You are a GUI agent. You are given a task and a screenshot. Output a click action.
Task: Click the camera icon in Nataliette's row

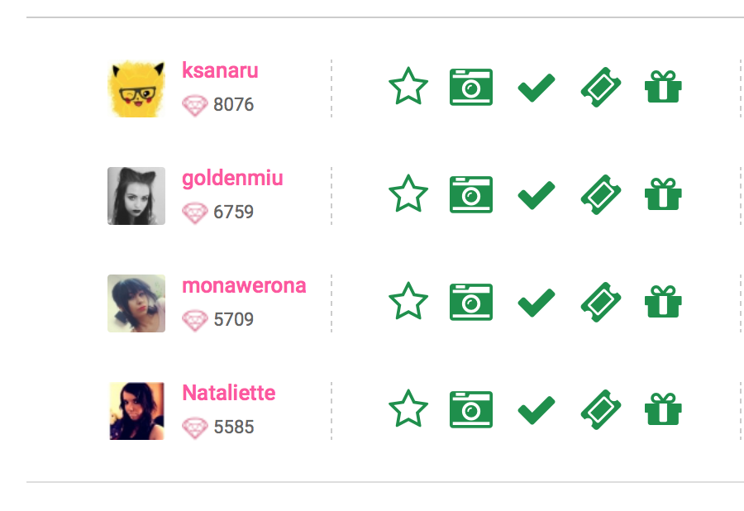(471, 409)
